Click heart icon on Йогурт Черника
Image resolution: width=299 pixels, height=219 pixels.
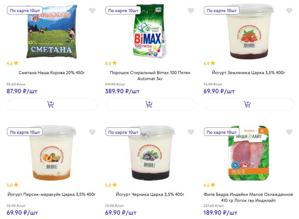(x=191, y=132)
